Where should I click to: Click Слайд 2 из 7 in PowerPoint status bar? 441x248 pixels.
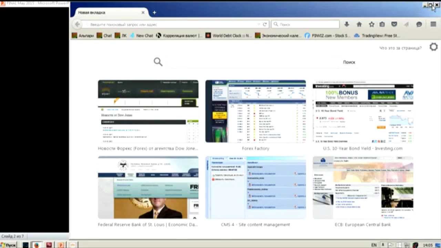point(13,236)
